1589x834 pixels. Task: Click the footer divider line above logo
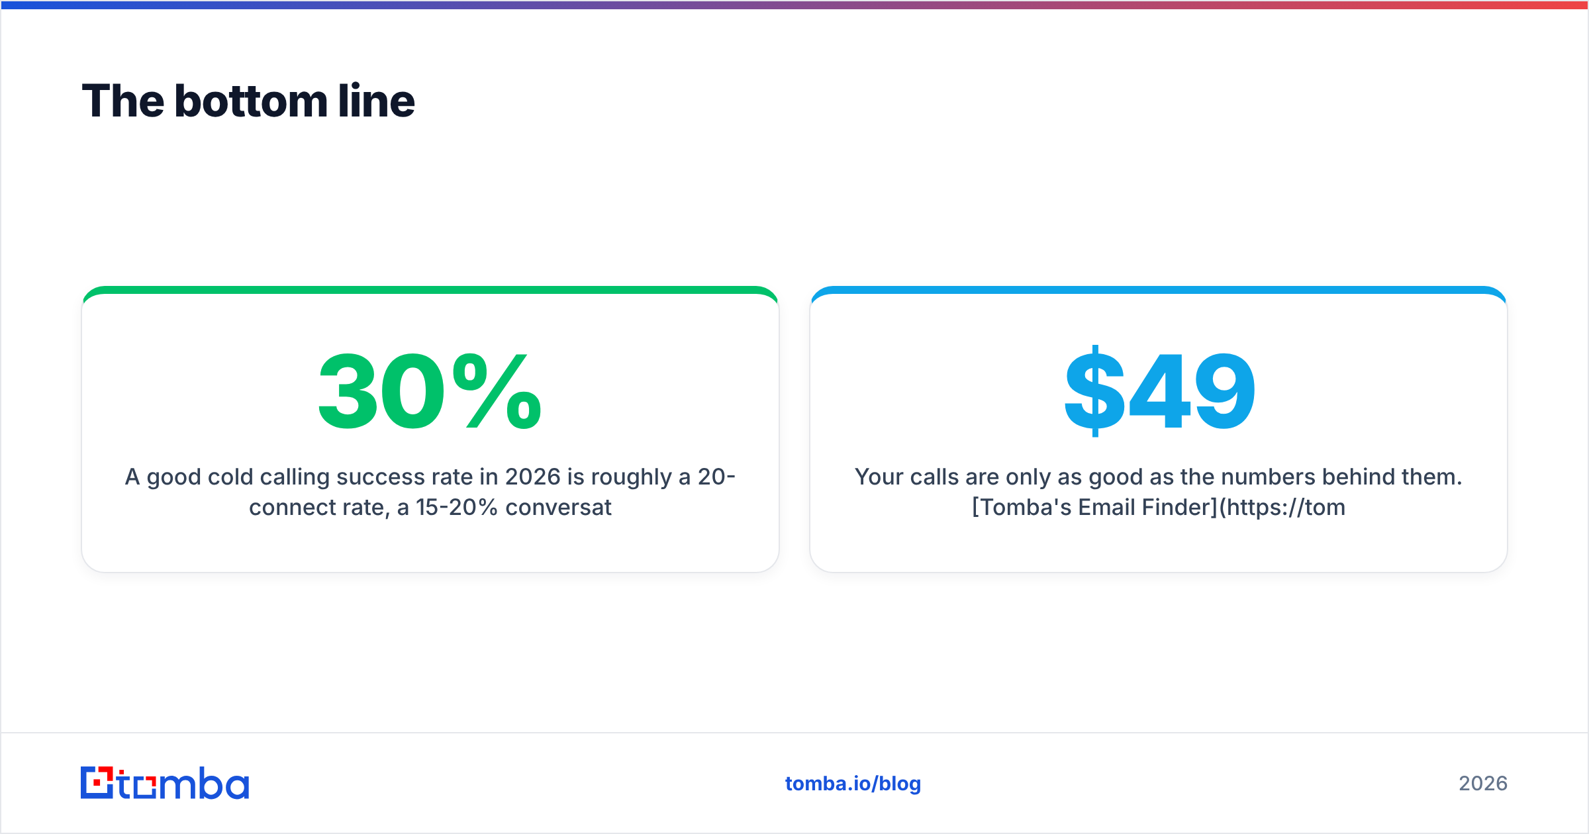point(794,733)
